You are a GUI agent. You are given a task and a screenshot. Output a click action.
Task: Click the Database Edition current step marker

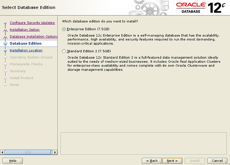pos(5,43)
